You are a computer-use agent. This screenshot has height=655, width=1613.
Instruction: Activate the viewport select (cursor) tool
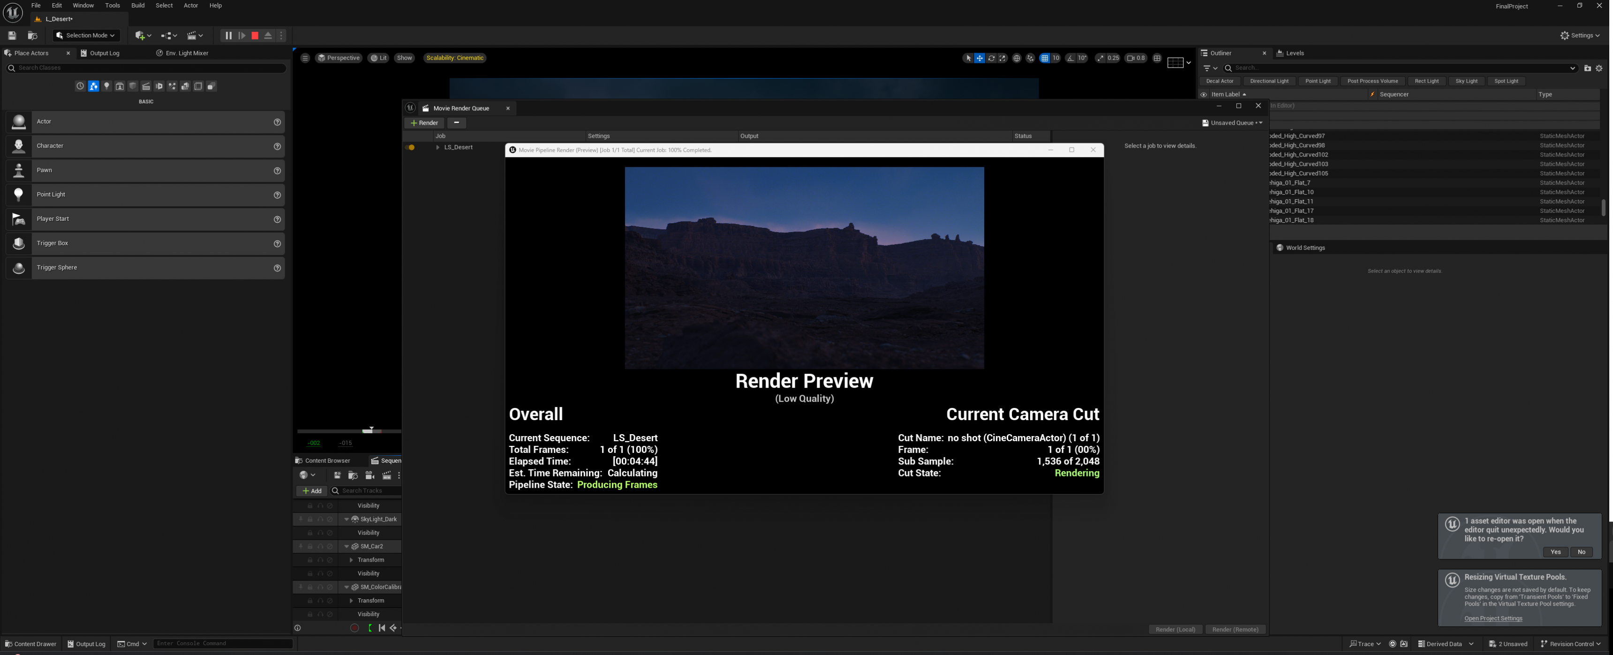[x=968, y=58]
